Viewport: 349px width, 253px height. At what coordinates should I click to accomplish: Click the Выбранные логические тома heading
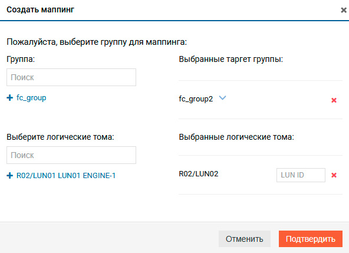[x=236, y=137]
